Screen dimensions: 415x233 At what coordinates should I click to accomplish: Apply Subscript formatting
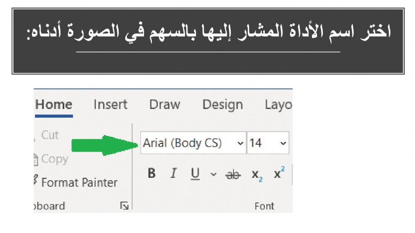click(x=257, y=175)
